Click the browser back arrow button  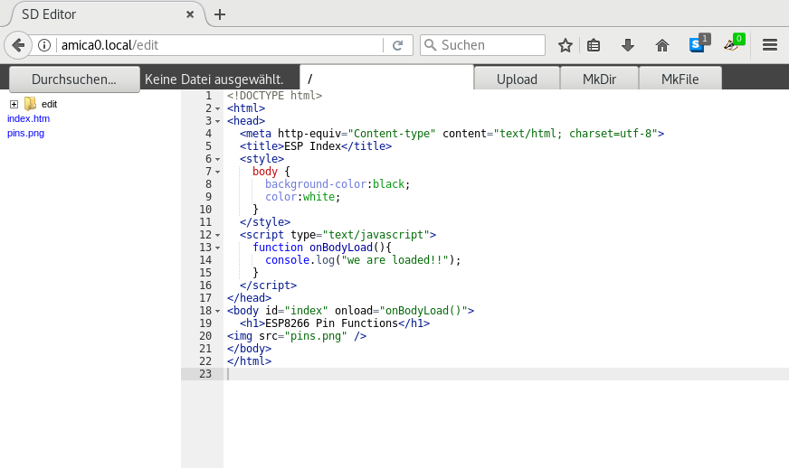click(18, 45)
